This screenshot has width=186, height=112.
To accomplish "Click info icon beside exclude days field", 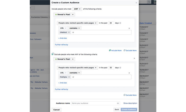I will [x=120, y=68].
